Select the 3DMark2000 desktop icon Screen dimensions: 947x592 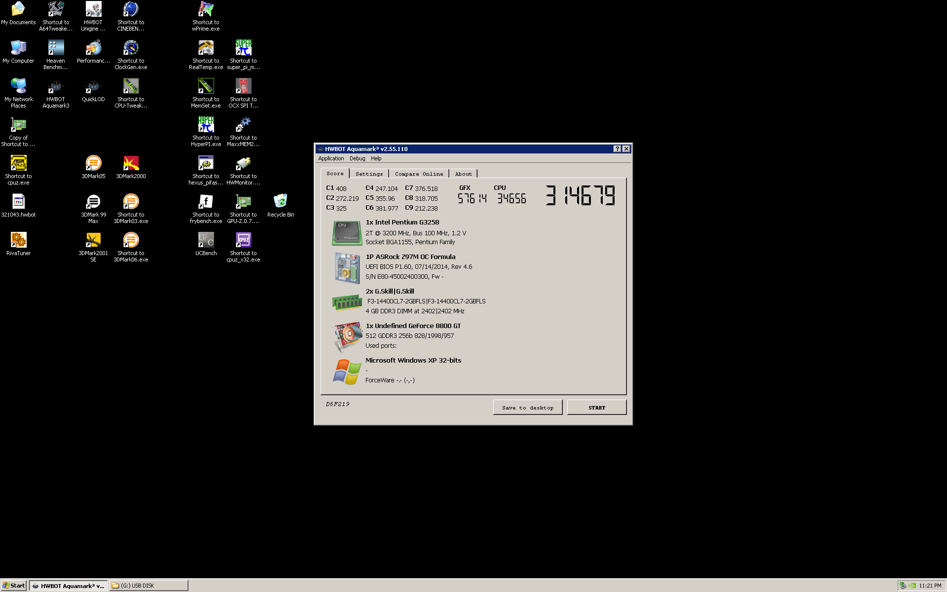pyautogui.click(x=131, y=168)
